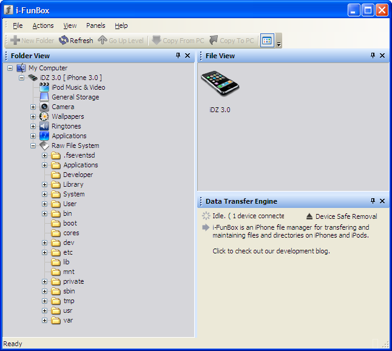Select the sbin folder icon
The height and width of the screenshot is (351, 392).
[x=56, y=292]
